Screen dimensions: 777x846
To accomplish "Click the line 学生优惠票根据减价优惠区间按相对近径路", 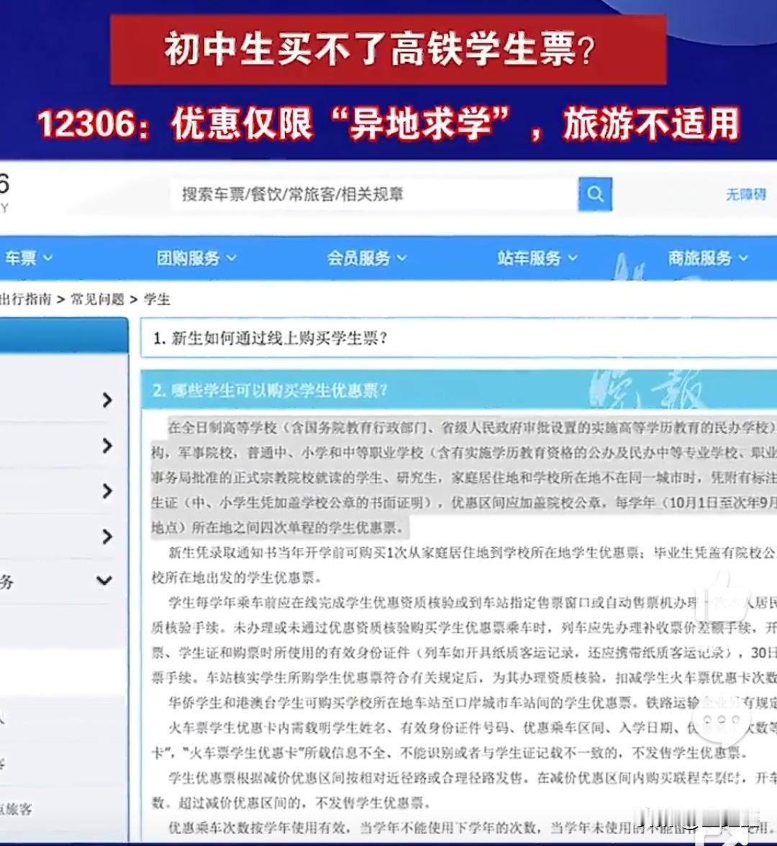I will click(x=345, y=778).
